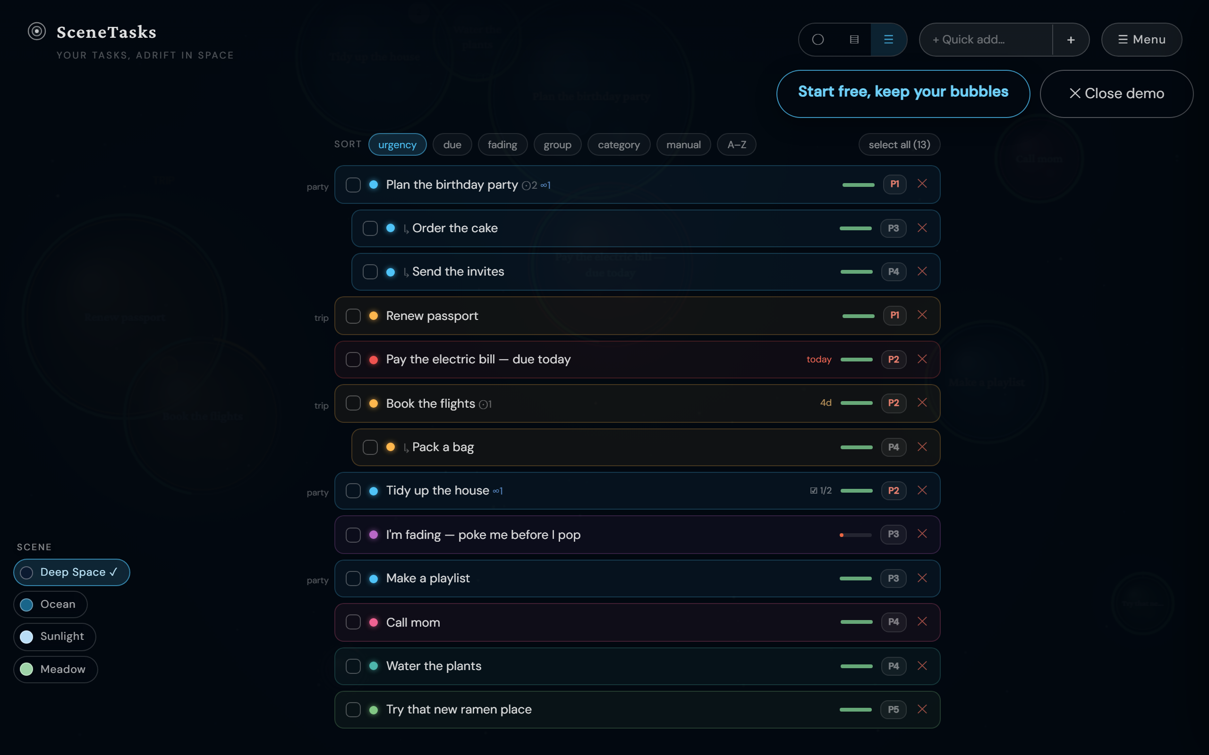1209x755 pixels.
Task: Check the Renew passport checkbox
Action: click(x=353, y=316)
